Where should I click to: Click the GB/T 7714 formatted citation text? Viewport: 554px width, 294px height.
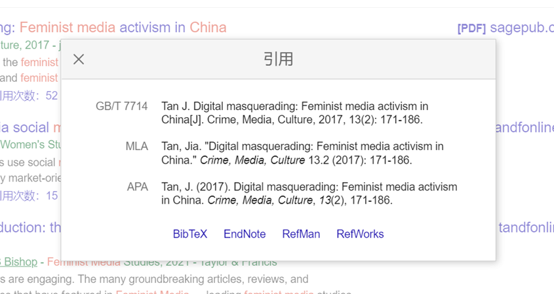[294, 113]
